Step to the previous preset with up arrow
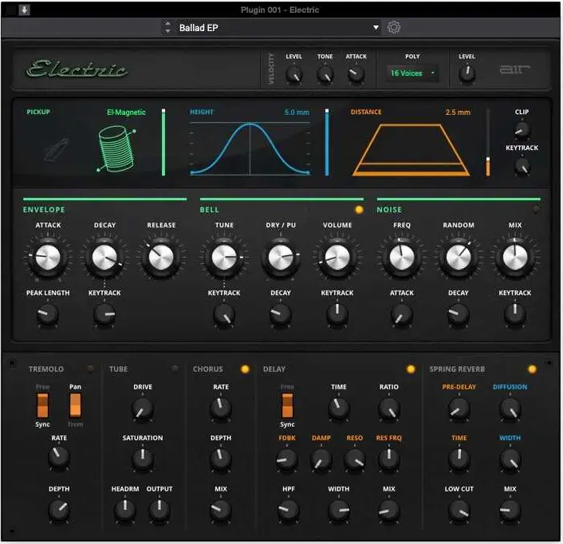 click(167, 23)
